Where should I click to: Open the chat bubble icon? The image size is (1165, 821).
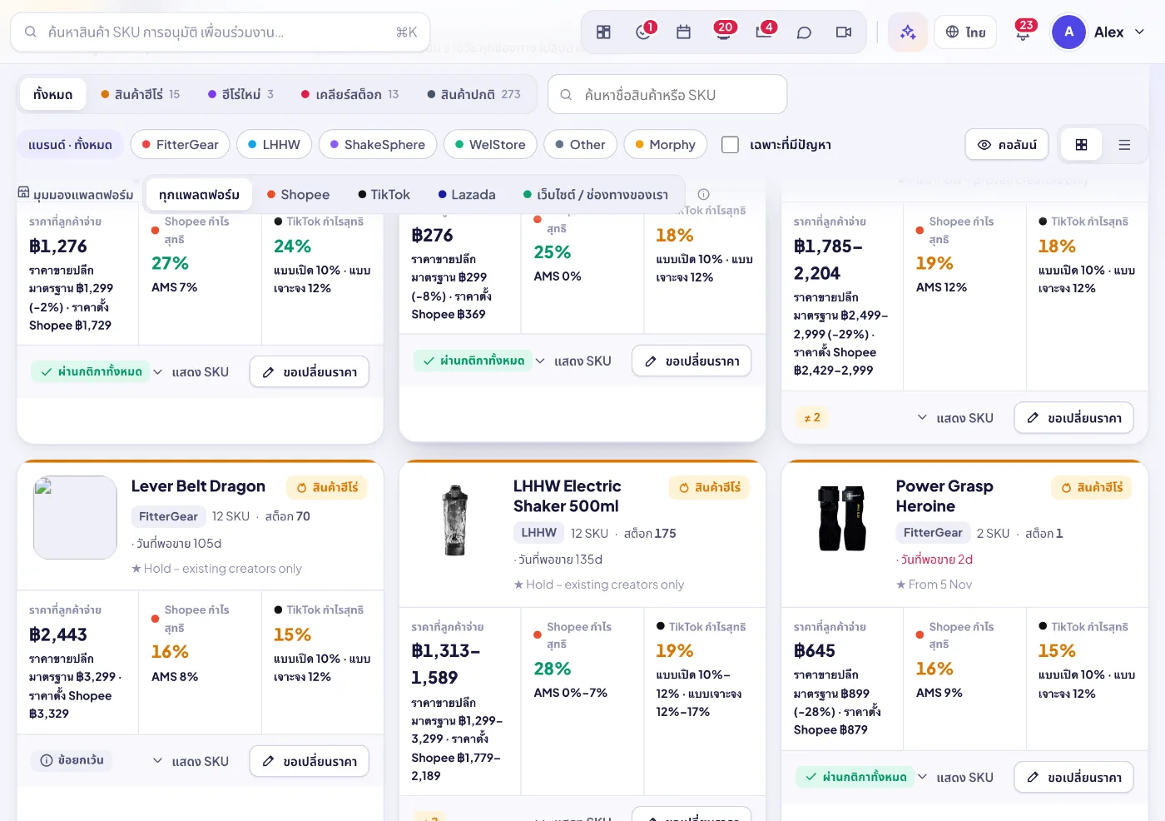803,32
